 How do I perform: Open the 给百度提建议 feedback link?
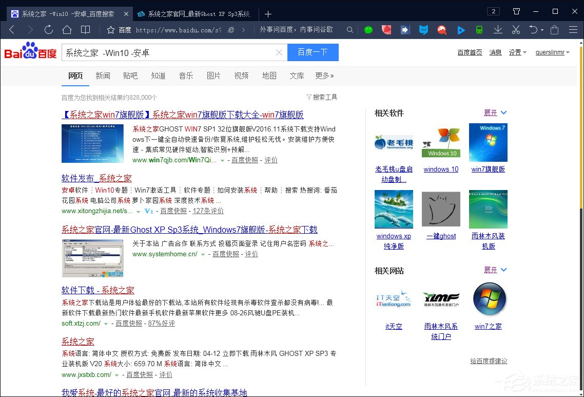pyautogui.click(x=489, y=361)
